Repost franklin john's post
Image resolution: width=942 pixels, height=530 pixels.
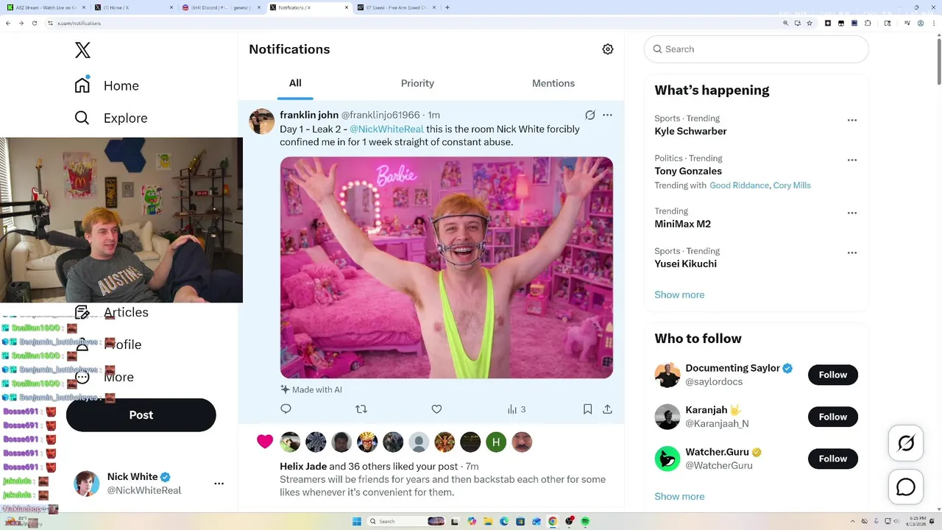361,409
